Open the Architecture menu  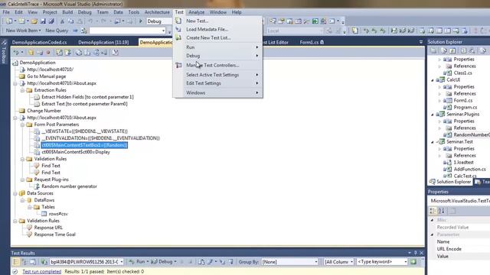point(157,12)
